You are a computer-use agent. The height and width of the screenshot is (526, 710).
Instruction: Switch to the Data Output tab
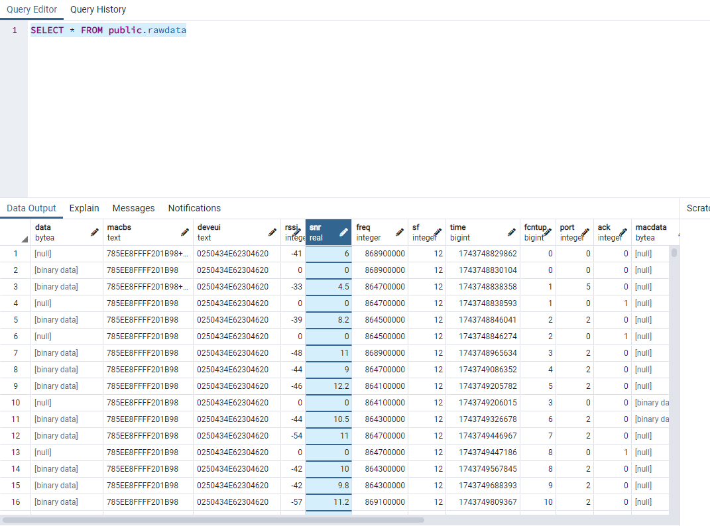tap(31, 208)
